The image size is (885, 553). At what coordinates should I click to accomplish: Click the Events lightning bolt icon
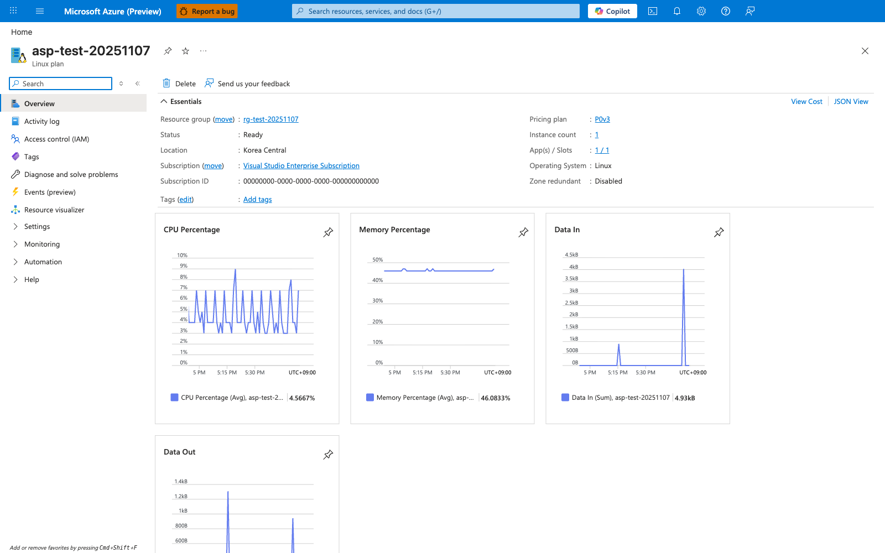point(15,192)
